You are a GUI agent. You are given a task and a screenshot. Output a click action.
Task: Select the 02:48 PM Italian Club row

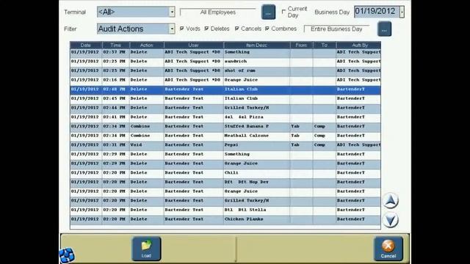click(x=225, y=89)
